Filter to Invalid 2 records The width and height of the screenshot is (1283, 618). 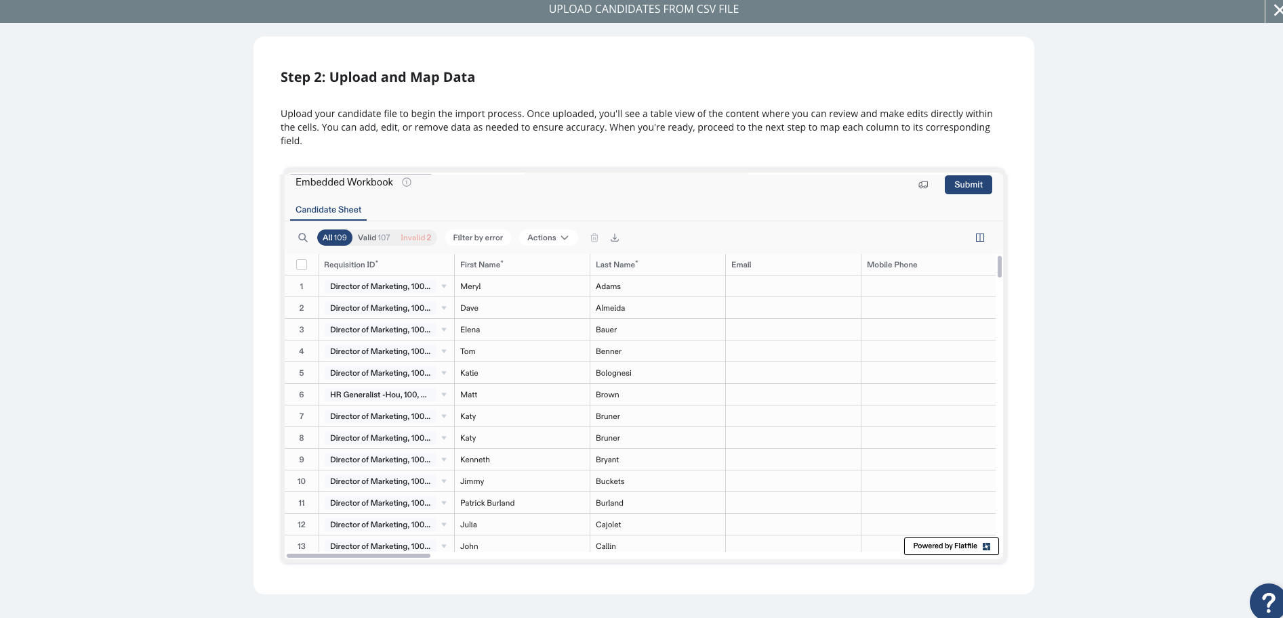[x=415, y=238]
